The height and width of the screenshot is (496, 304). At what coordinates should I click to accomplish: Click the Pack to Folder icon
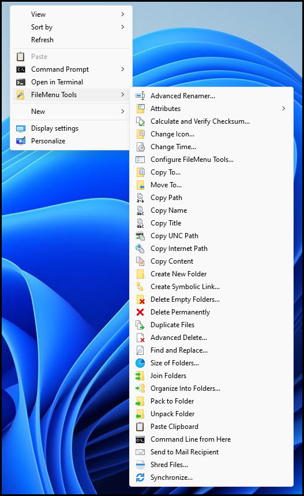click(x=140, y=401)
